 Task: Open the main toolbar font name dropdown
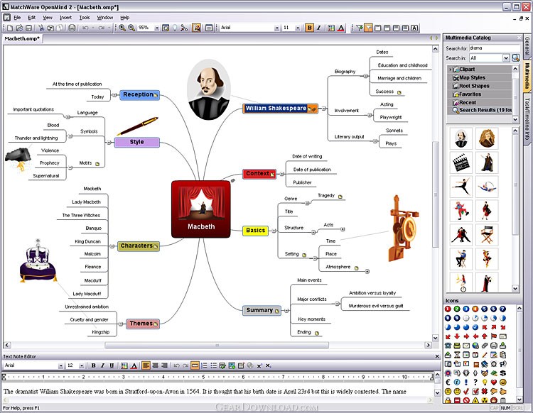[x=276, y=28]
